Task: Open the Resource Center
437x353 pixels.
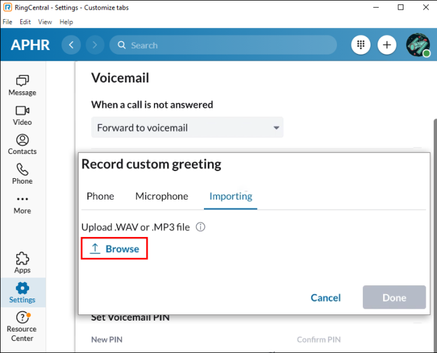Action: [x=22, y=326]
